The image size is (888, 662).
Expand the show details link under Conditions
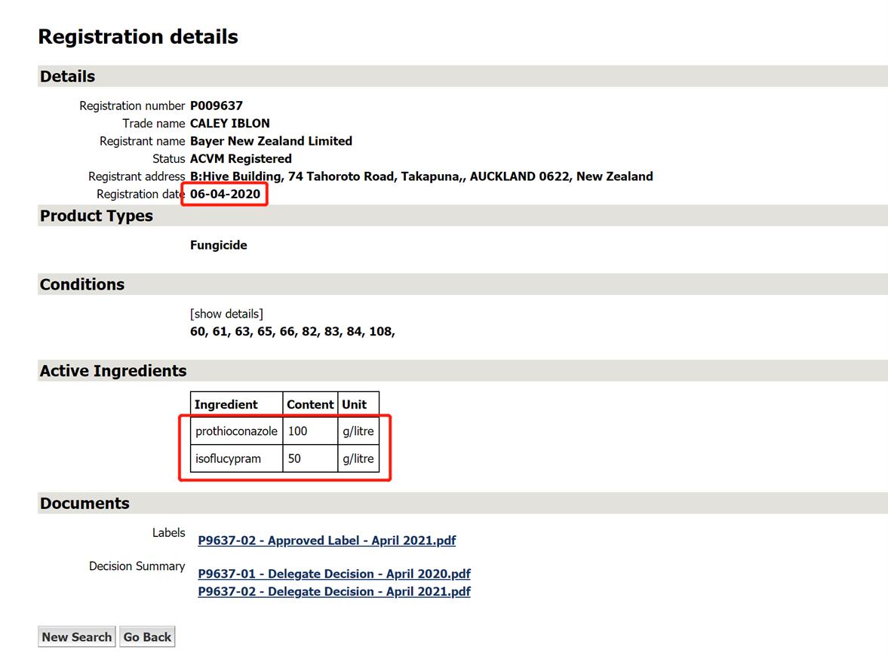[x=226, y=314]
